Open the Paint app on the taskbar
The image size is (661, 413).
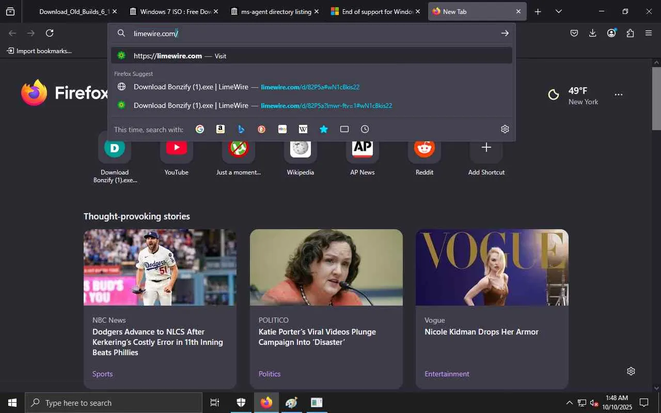[x=291, y=403]
